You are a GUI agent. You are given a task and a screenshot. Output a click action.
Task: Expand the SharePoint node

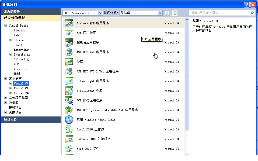coord(11,54)
